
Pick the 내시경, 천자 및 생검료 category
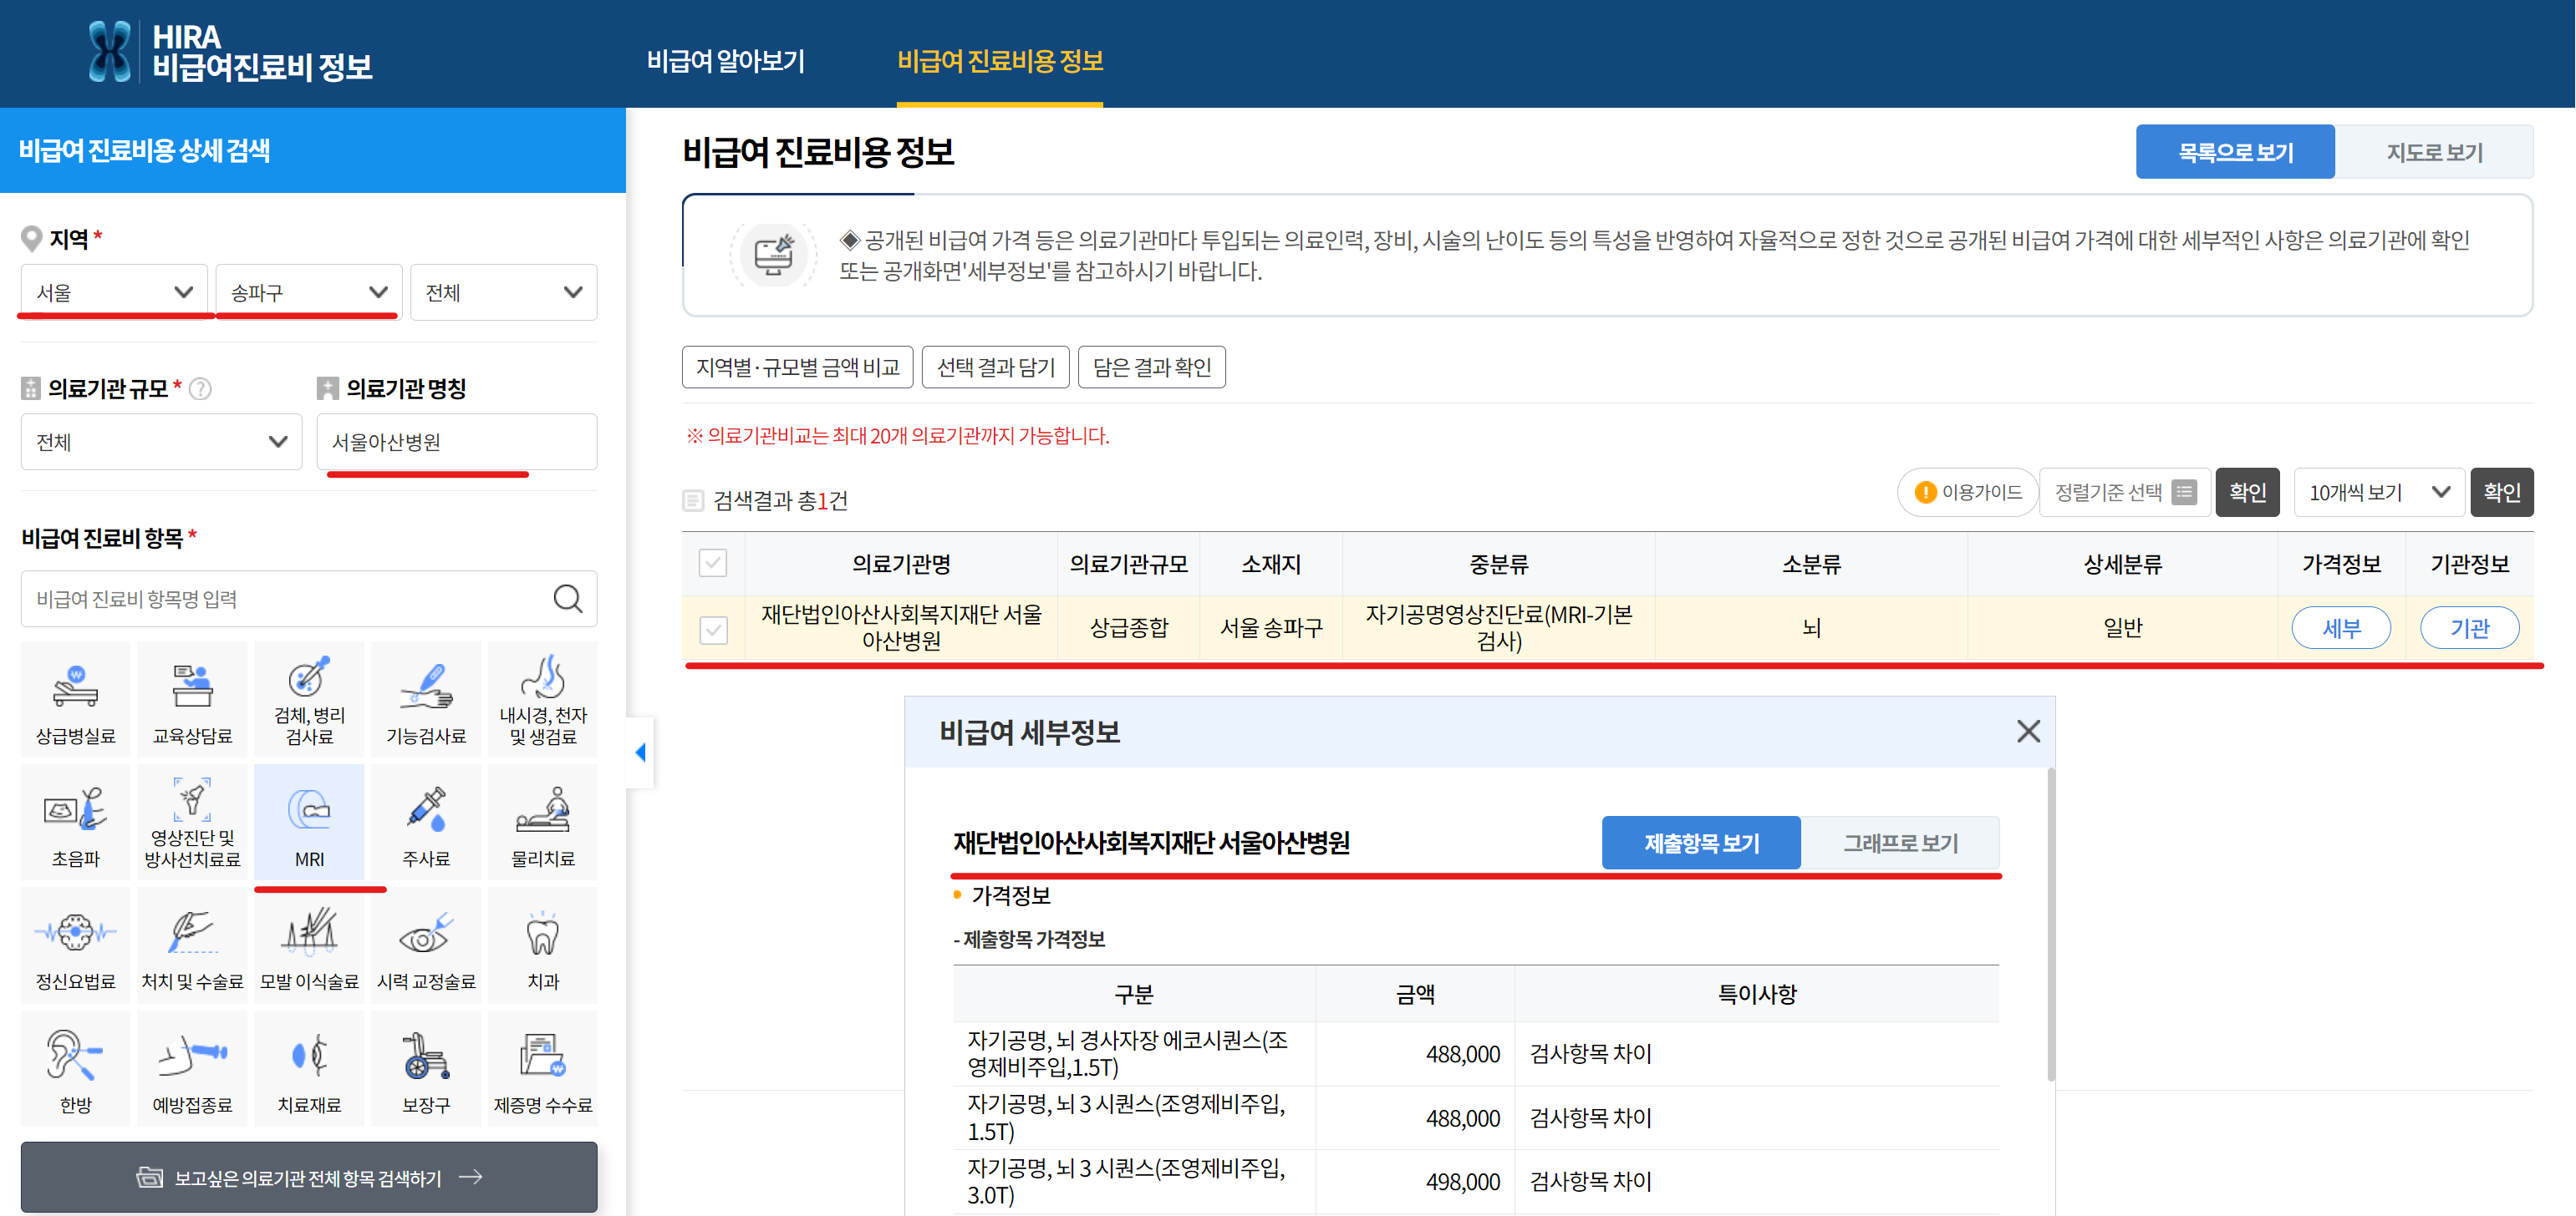point(543,699)
